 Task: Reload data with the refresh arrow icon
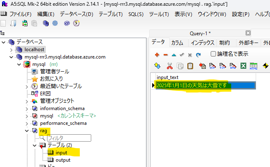198,55
